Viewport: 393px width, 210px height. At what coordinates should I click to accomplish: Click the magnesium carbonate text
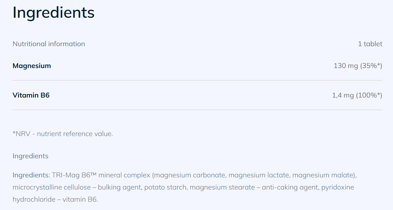coord(190,175)
